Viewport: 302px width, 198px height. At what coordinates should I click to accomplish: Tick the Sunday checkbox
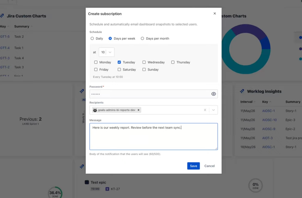tap(144, 70)
